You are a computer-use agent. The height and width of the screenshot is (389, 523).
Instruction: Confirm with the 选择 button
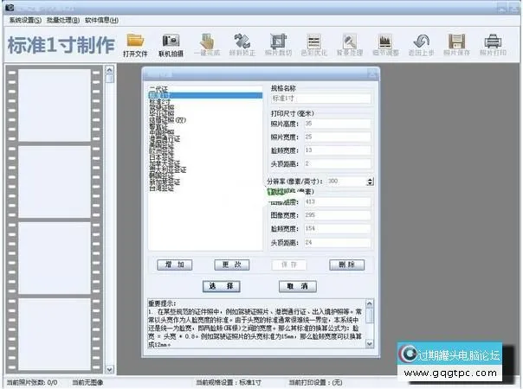tap(222, 286)
